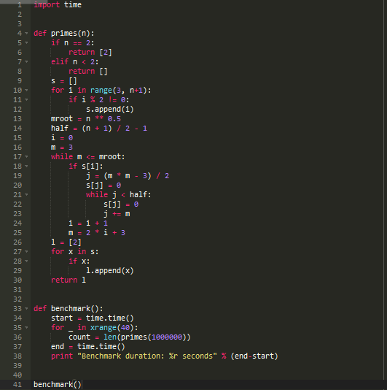Viewport: 387px width, 390px height.
Task: Collapse the if x block at line 28
Action: click(26, 261)
